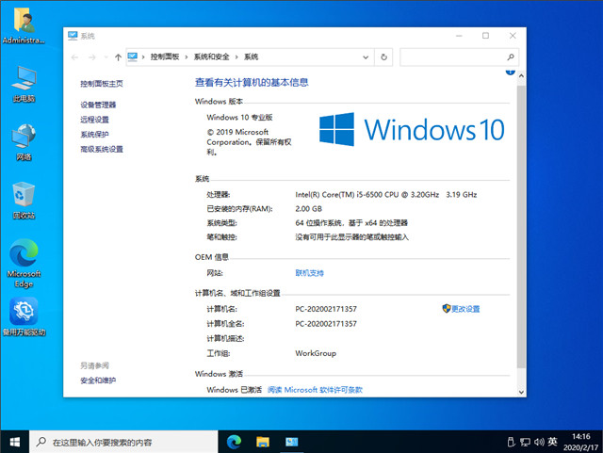The width and height of the screenshot is (603, 453).
Task: Click 更改设置 shield link
Action: coord(461,309)
